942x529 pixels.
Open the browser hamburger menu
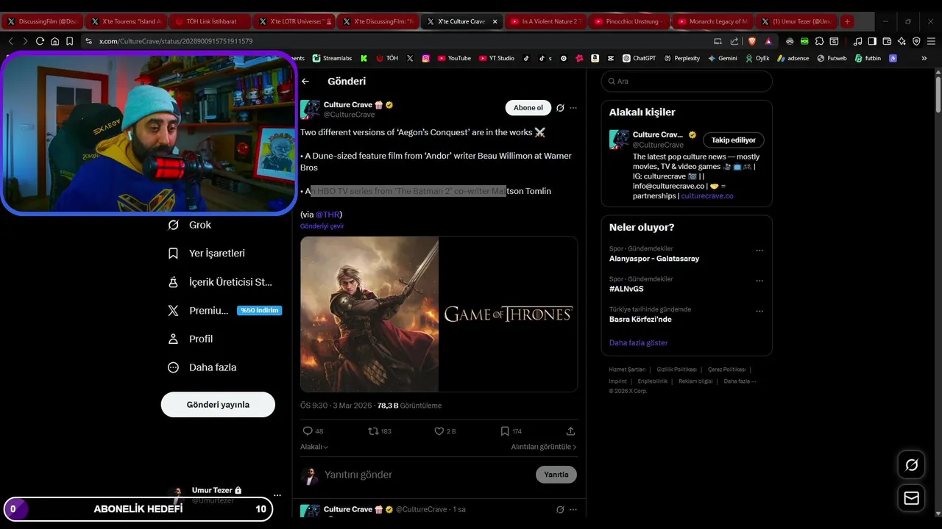[930, 41]
